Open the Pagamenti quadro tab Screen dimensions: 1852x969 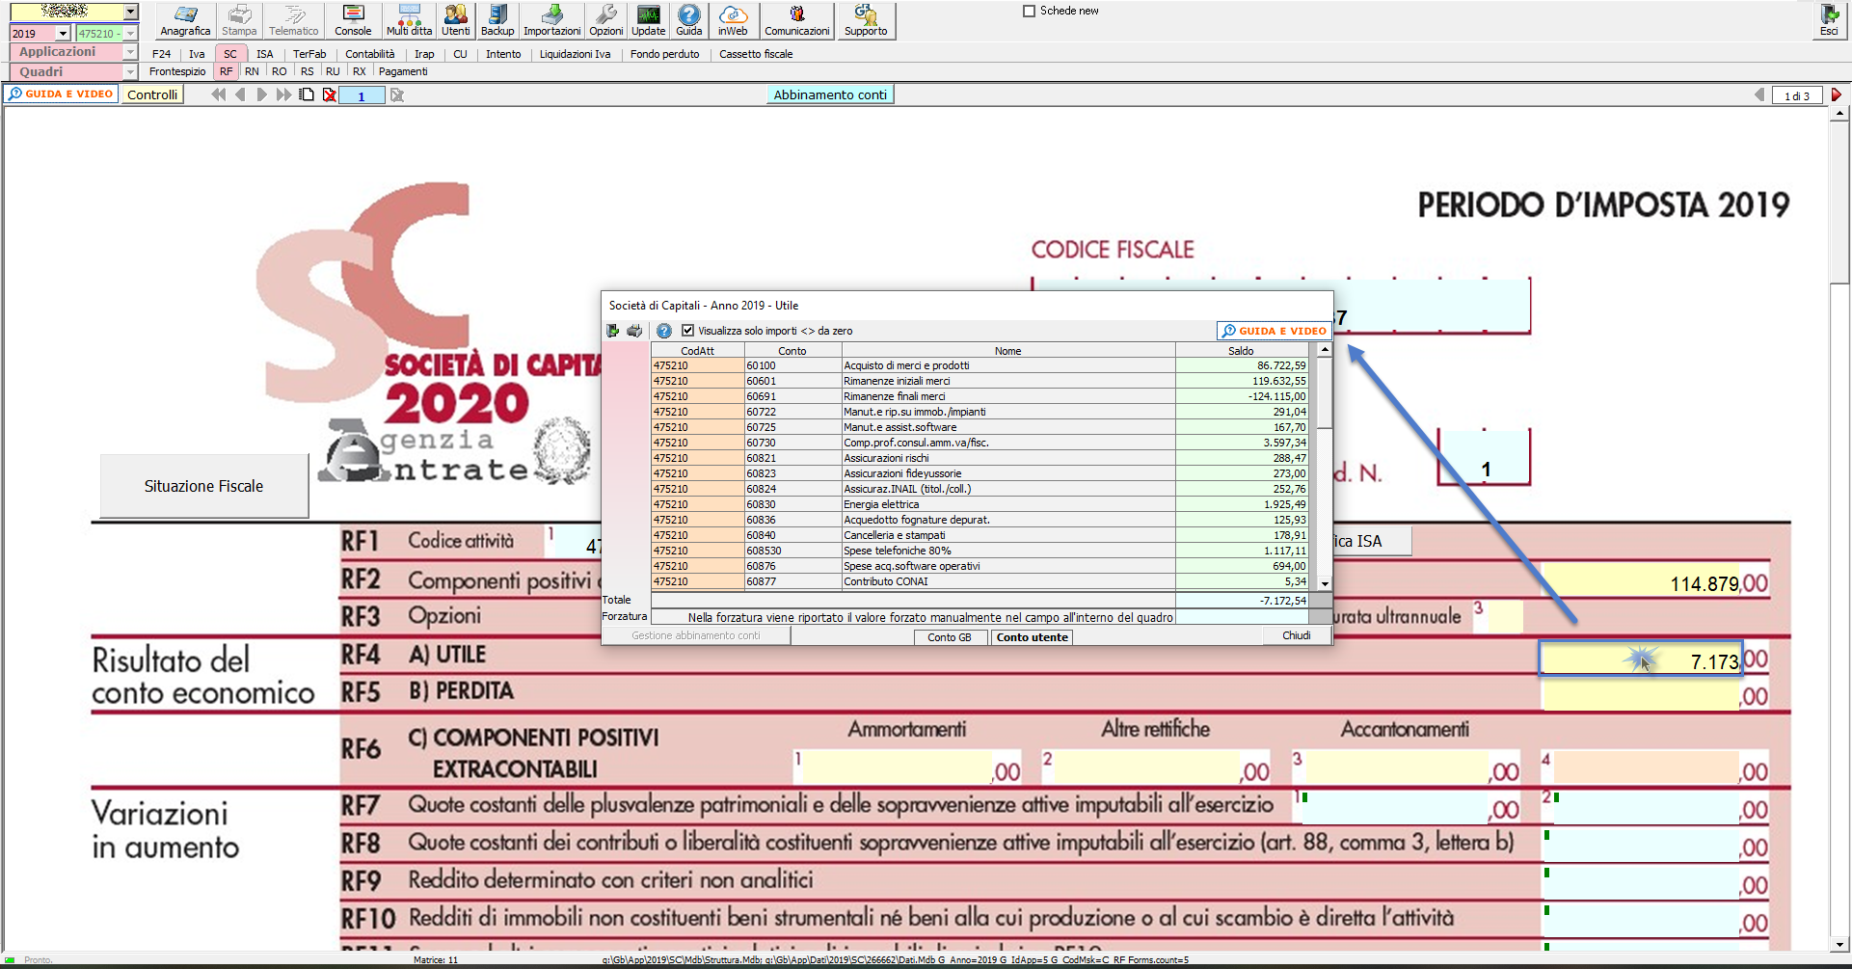pyautogui.click(x=403, y=71)
